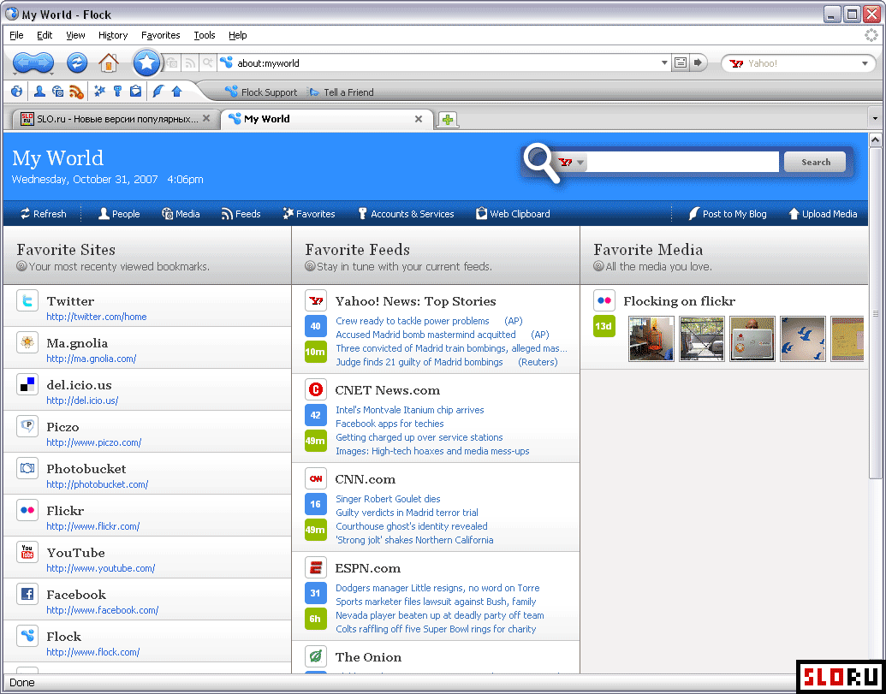Click the CNET News.com feed icon

(316, 389)
